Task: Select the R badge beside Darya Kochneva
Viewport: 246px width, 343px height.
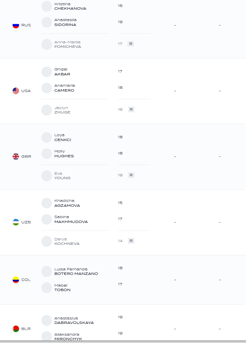Action: pyautogui.click(x=131, y=240)
